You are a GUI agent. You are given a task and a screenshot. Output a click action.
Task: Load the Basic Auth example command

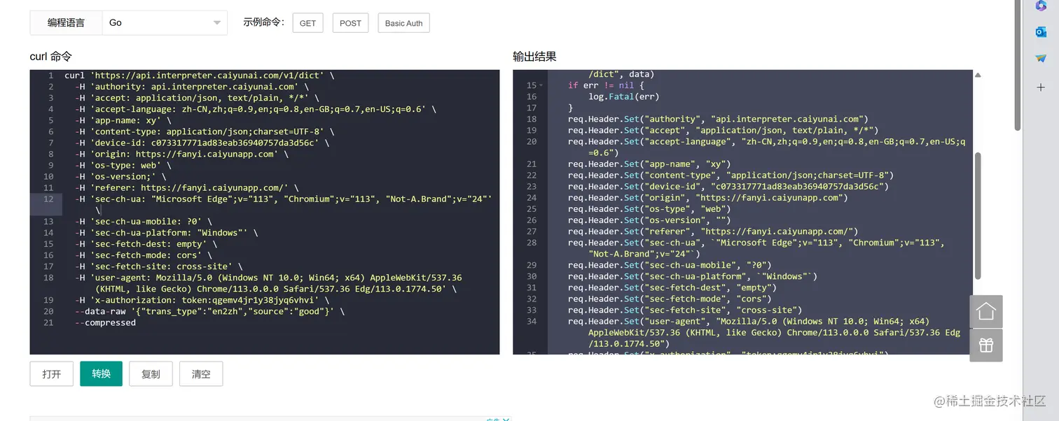(x=403, y=23)
